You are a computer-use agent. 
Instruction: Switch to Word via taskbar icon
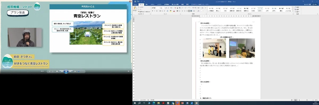[x=187, y=103]
